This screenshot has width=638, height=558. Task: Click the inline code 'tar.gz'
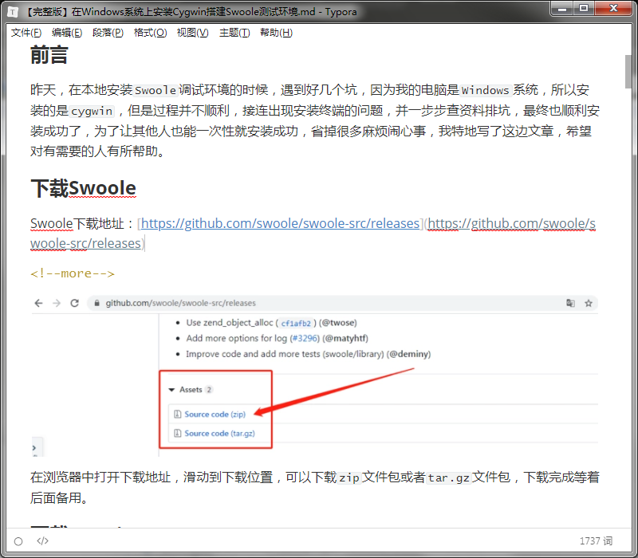pyautogui.click(x=448, y=477)
